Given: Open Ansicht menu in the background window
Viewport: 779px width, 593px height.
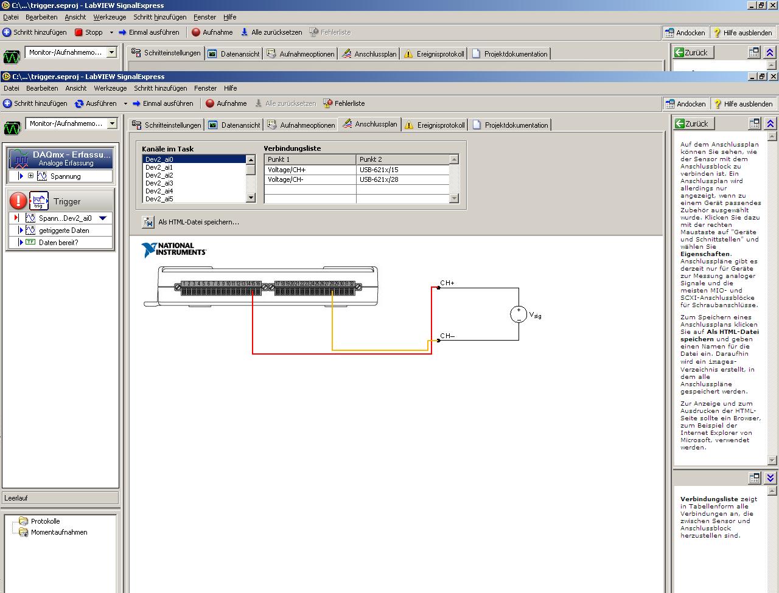Looking at the screenshot, I should click(75, 17).
